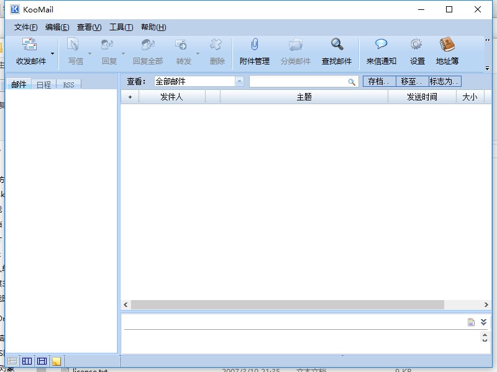This screenshot has height=372, width=497.
Task: Click the 移至.. button
Action: click(x=412, y=81)
